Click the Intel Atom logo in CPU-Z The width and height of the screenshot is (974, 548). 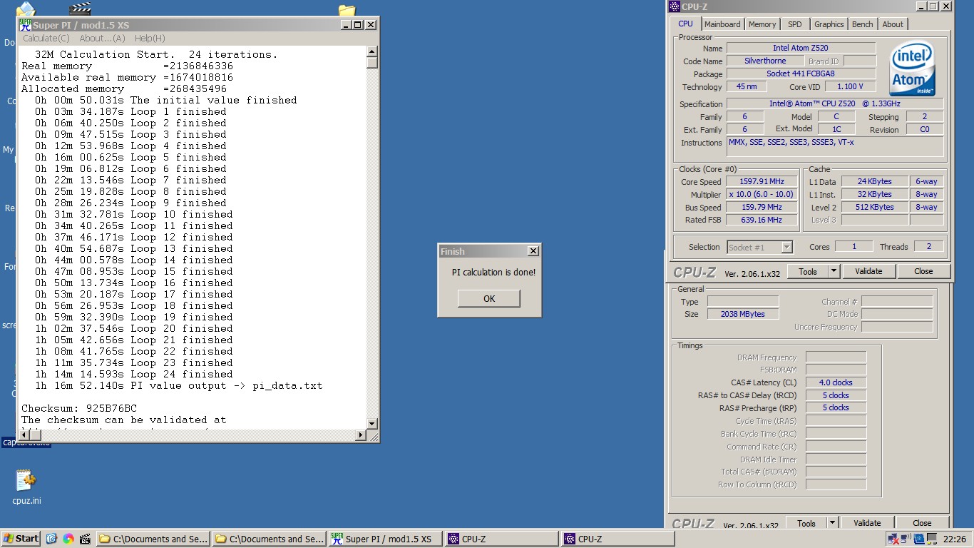[913, 68]
